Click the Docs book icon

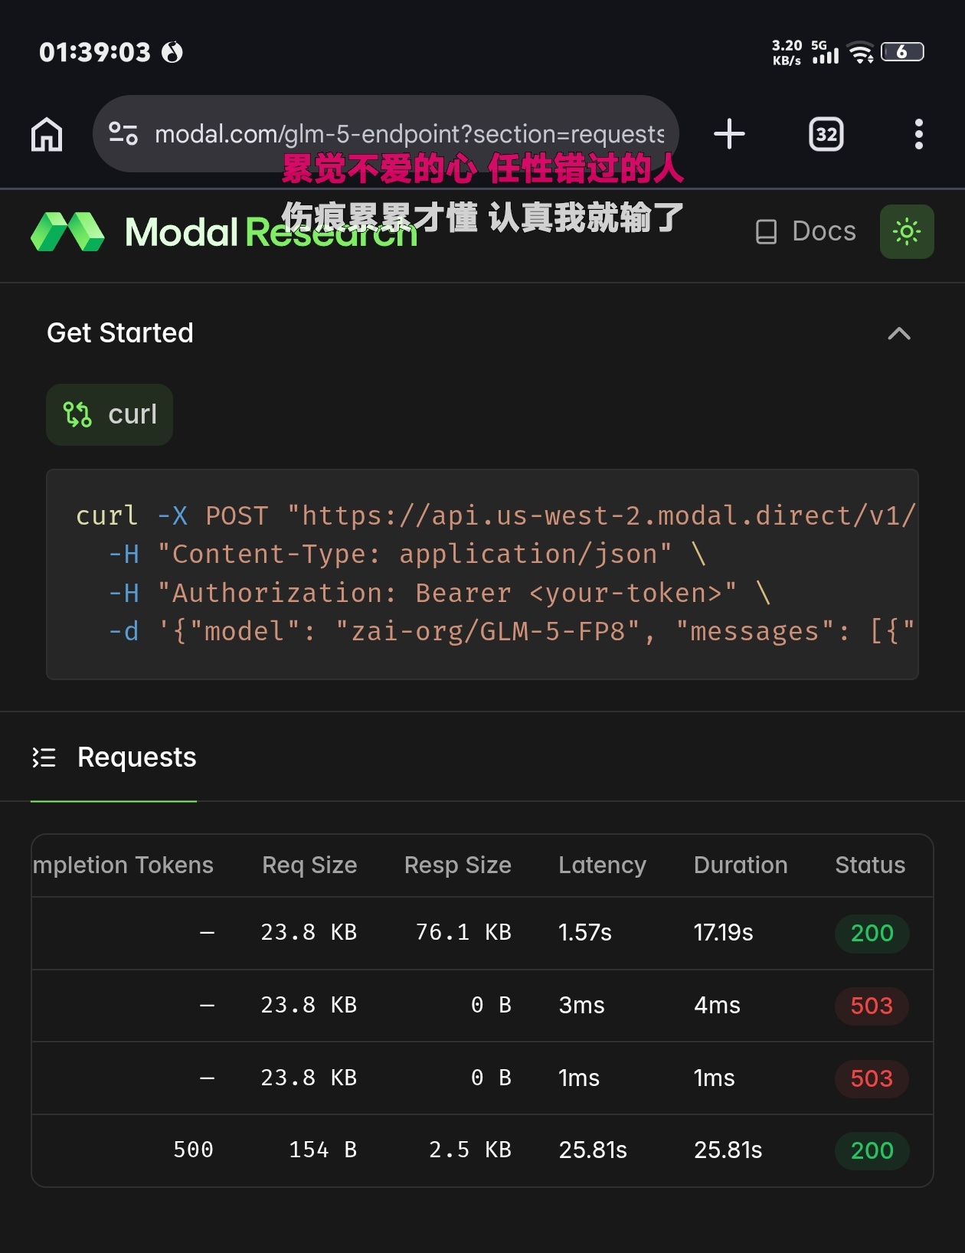click(766, 231)
